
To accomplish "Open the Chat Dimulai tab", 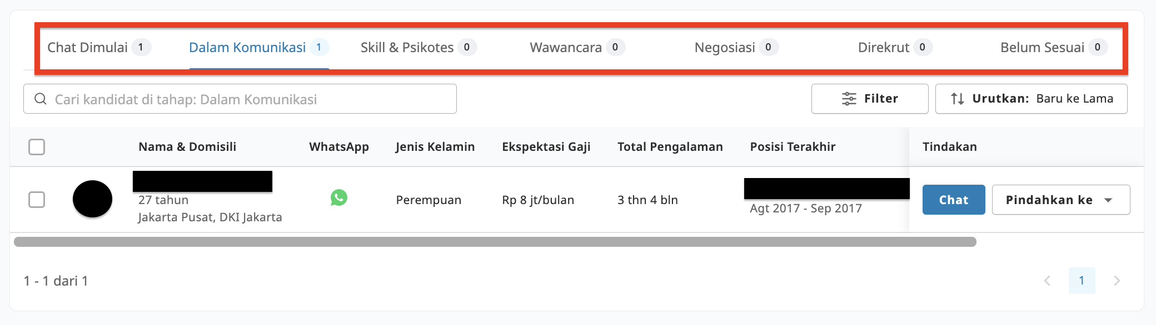I will (x=100, y=47).
